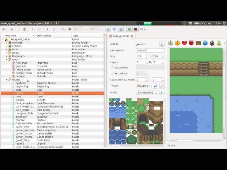Click the Redo arrow icon
The image size is (227, 170).
[39, 29]
